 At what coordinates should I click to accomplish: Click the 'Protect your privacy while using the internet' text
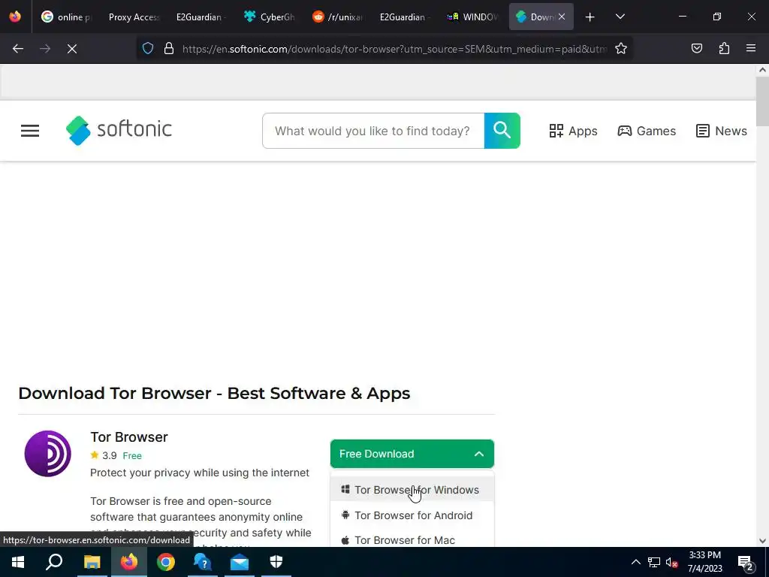(200, 473)
